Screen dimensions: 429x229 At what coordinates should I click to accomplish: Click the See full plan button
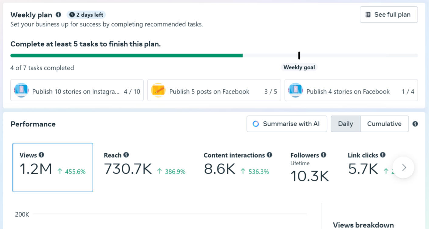pos(389,15)
